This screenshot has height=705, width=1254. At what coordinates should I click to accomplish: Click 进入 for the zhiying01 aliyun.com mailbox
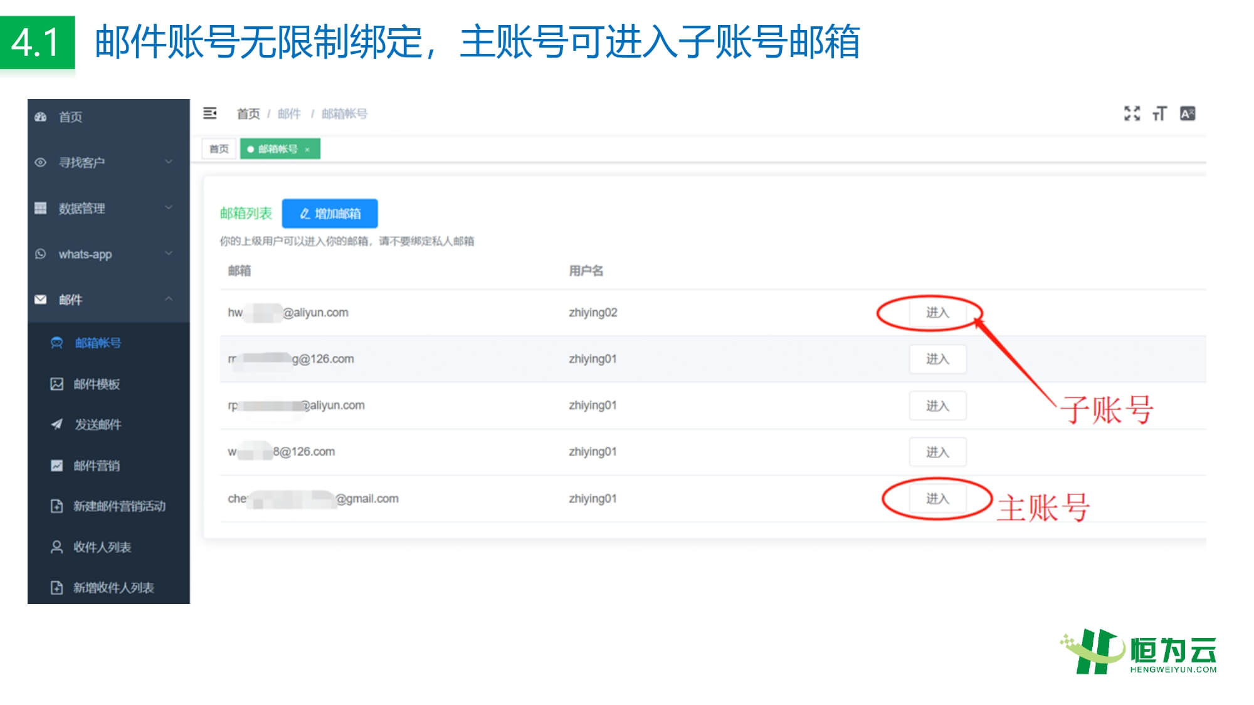coord(937,406)
